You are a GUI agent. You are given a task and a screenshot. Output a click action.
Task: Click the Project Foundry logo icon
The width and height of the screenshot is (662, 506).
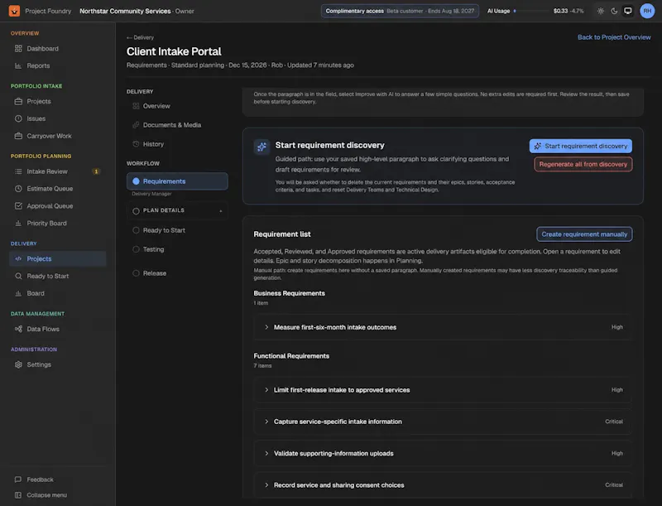click(14, 11)
